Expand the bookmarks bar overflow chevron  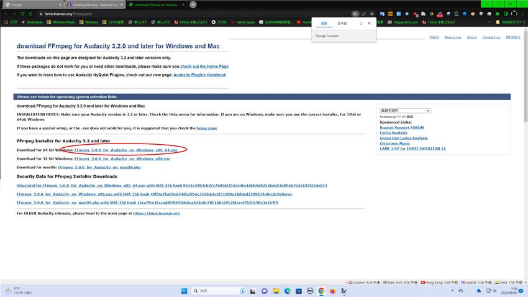click(x=489, y=22)
